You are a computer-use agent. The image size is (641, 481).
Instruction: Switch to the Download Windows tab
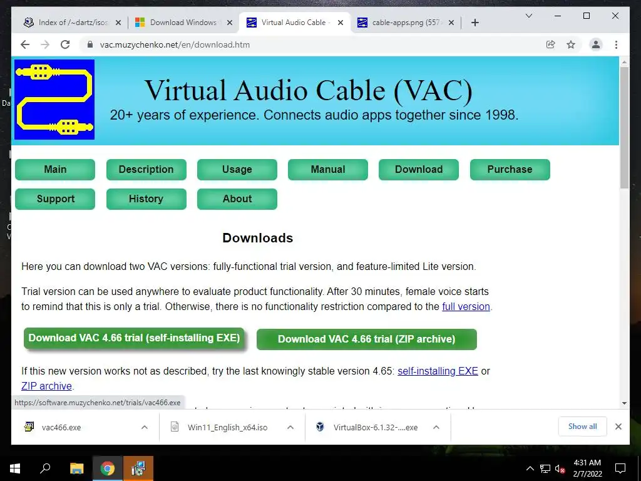pos(183,23)
